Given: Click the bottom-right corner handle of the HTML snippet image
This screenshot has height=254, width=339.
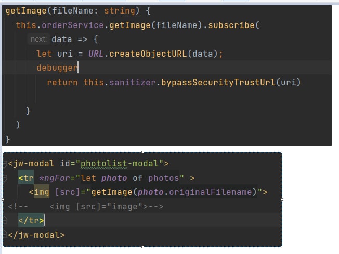Looking at the screenshot, I should point(282,247).
